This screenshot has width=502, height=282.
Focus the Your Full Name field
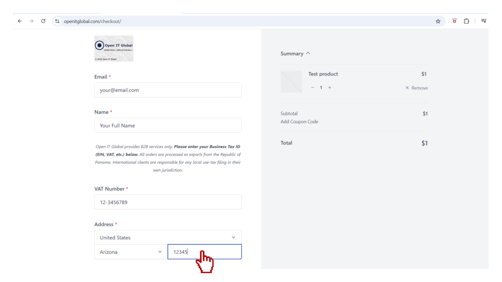coord(168,125)
